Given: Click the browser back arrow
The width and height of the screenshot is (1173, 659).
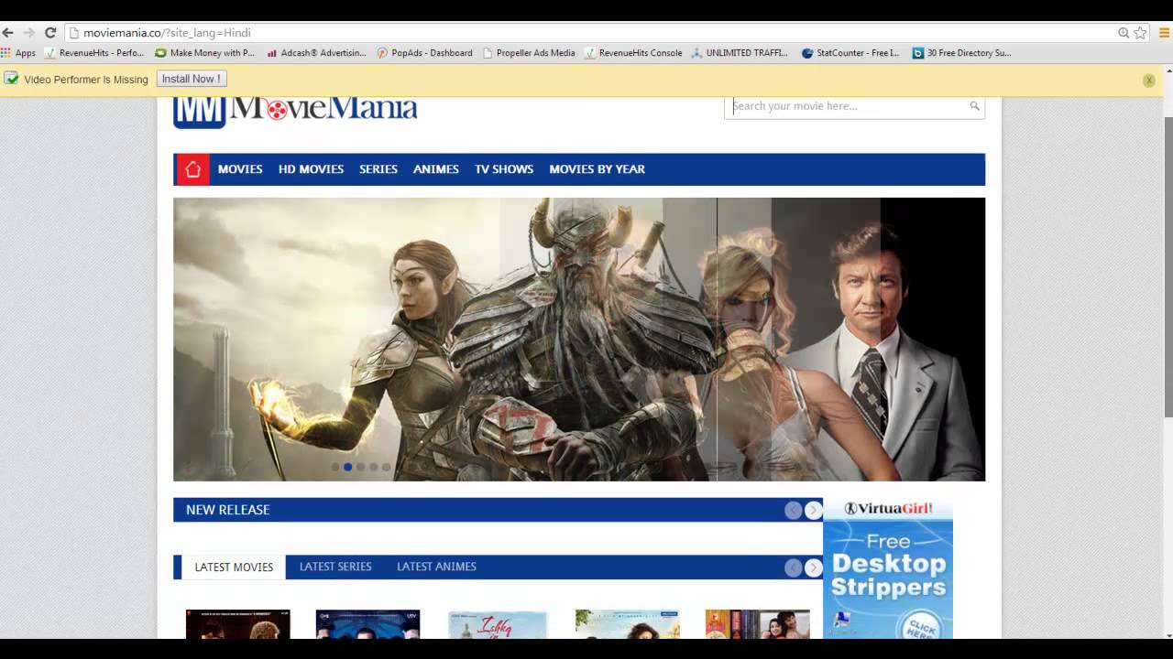Looking at the screenshot, I should coord(8,33).
